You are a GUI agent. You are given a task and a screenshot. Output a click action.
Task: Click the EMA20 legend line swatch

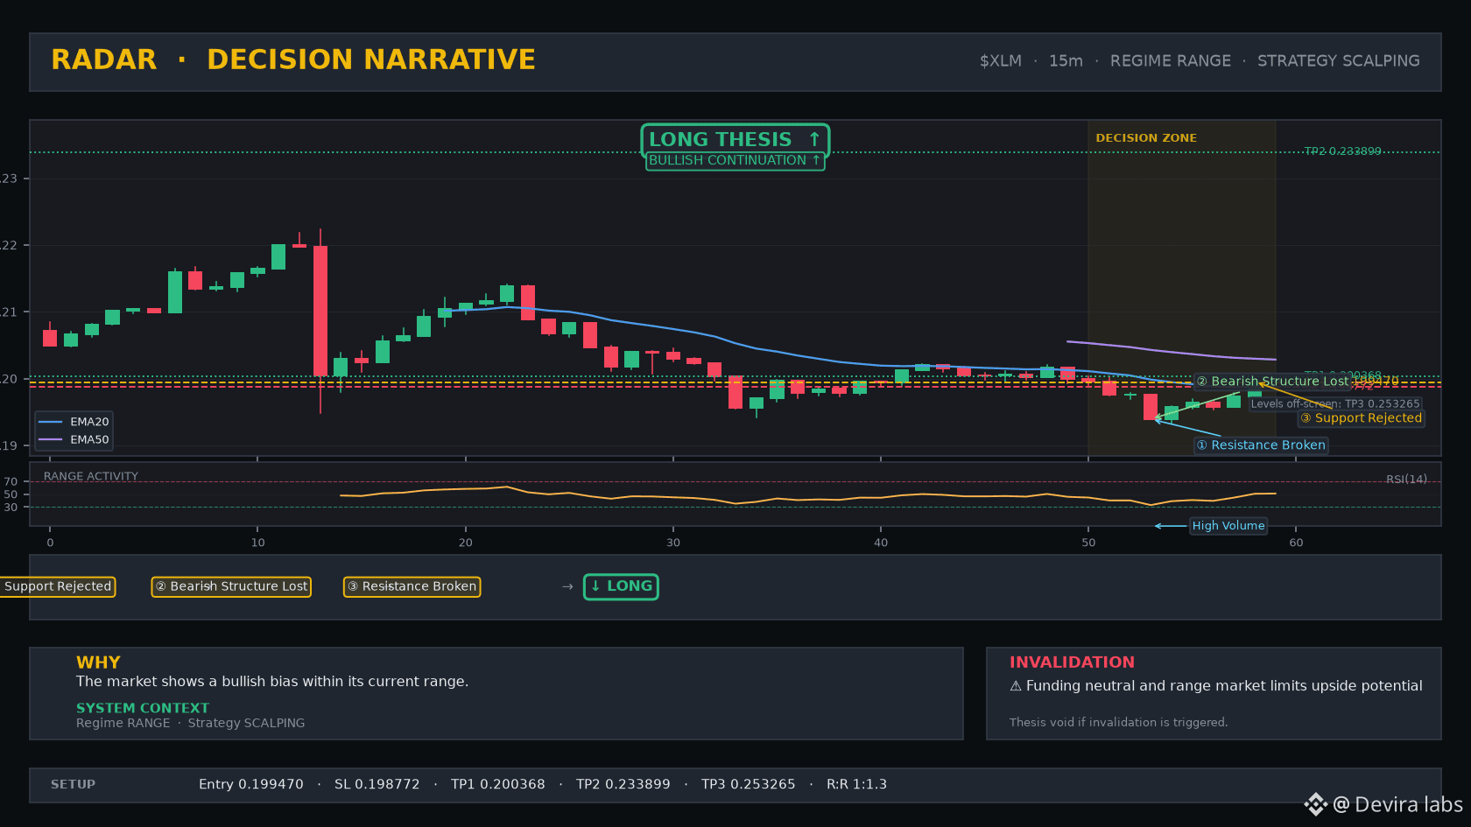pos(51,422)
